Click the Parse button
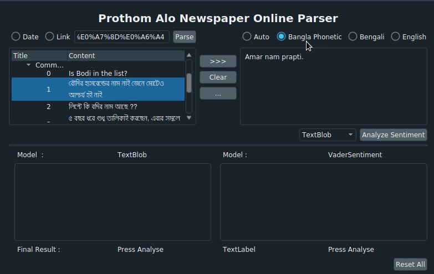 tap(185, 37)
